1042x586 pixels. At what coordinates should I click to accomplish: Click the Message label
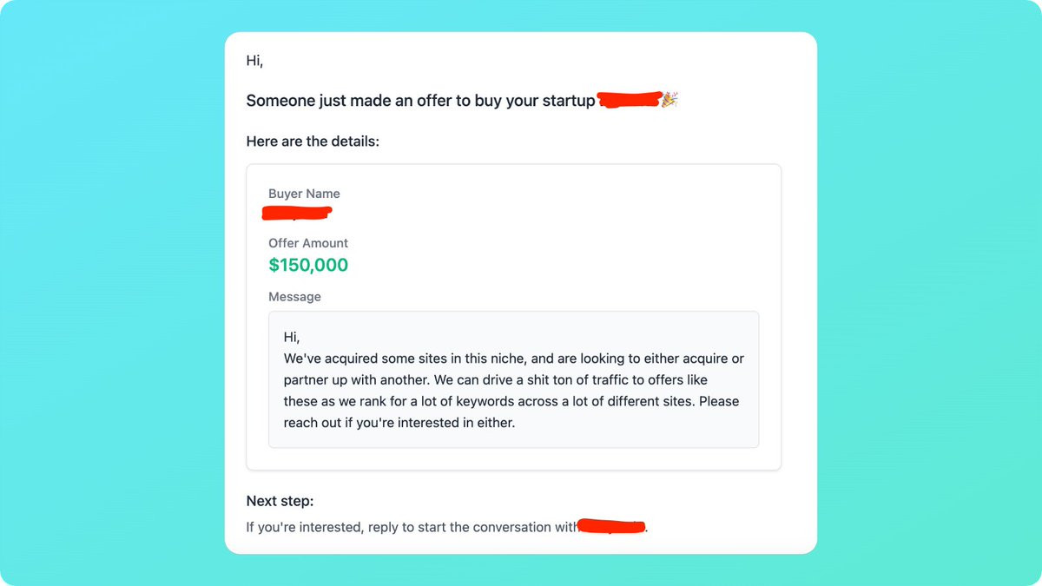pos(294,297)
